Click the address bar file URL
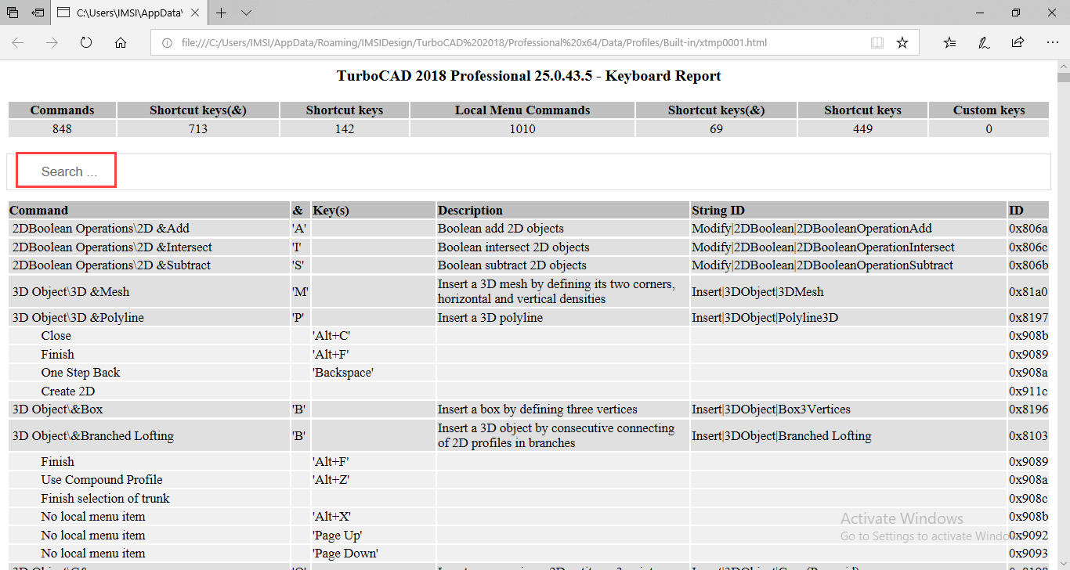 [474, 43]
